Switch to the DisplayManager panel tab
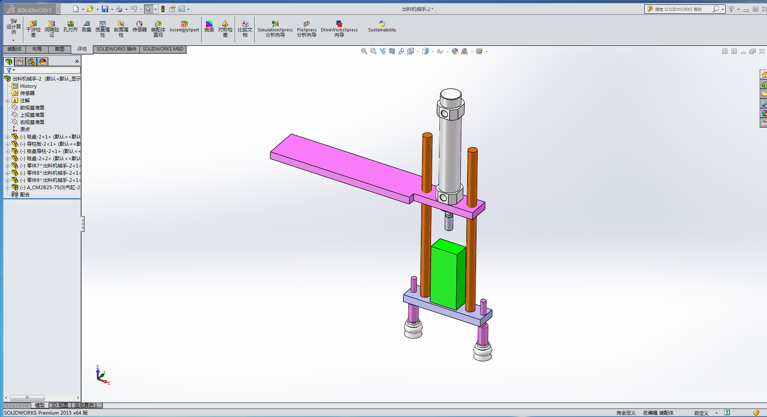Image resolution: width=767 pixels, height=417 pixels. coord(43,61)
